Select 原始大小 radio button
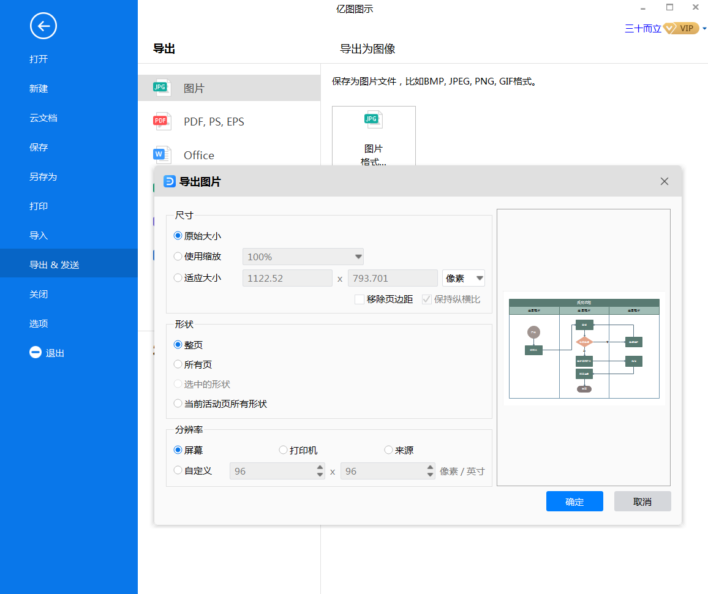The height and width of the screenshot is (594, 708). [x=178, y=236]
